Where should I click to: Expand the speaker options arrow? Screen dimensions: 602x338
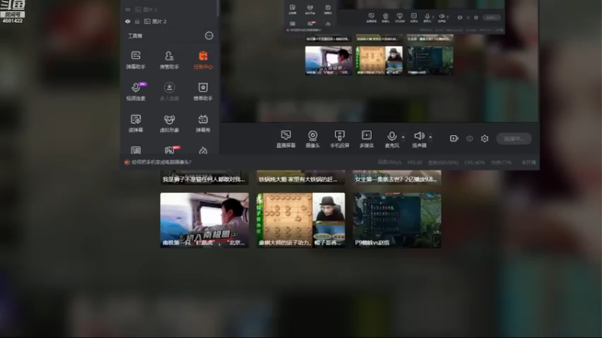pos(430,137)
